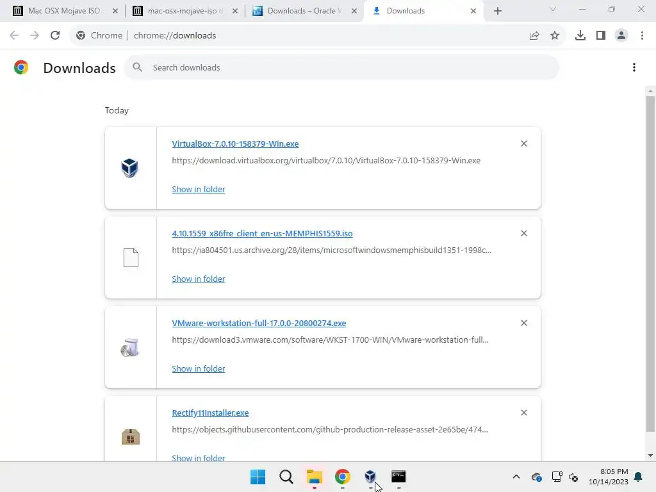Focus the Search downloads field
656x492 pixels.
(341, 67)
